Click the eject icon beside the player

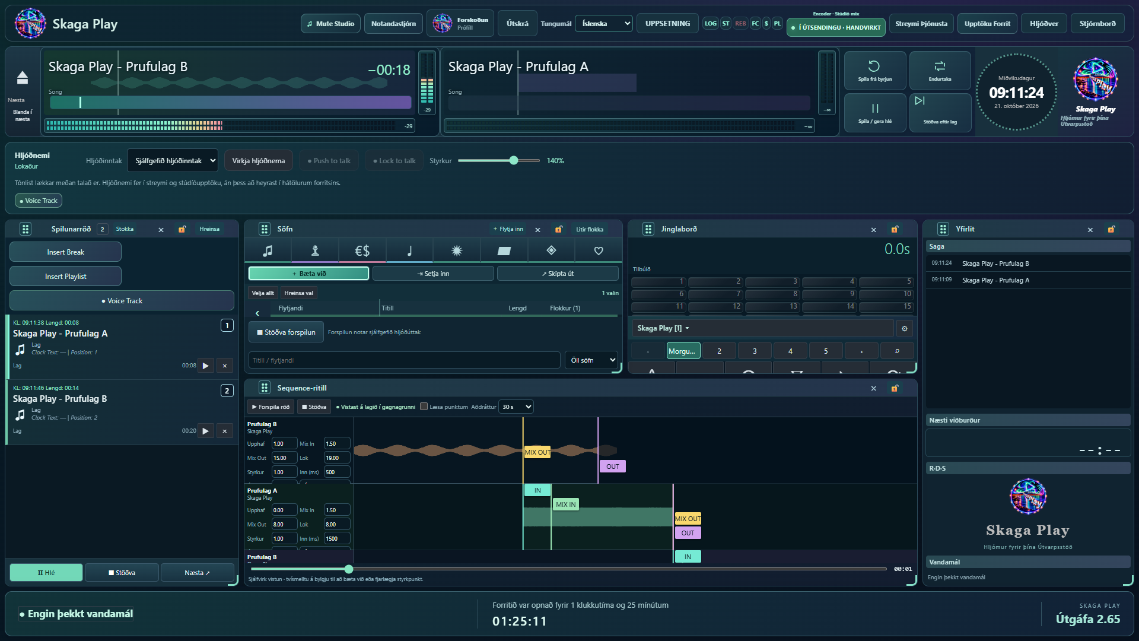23,78
